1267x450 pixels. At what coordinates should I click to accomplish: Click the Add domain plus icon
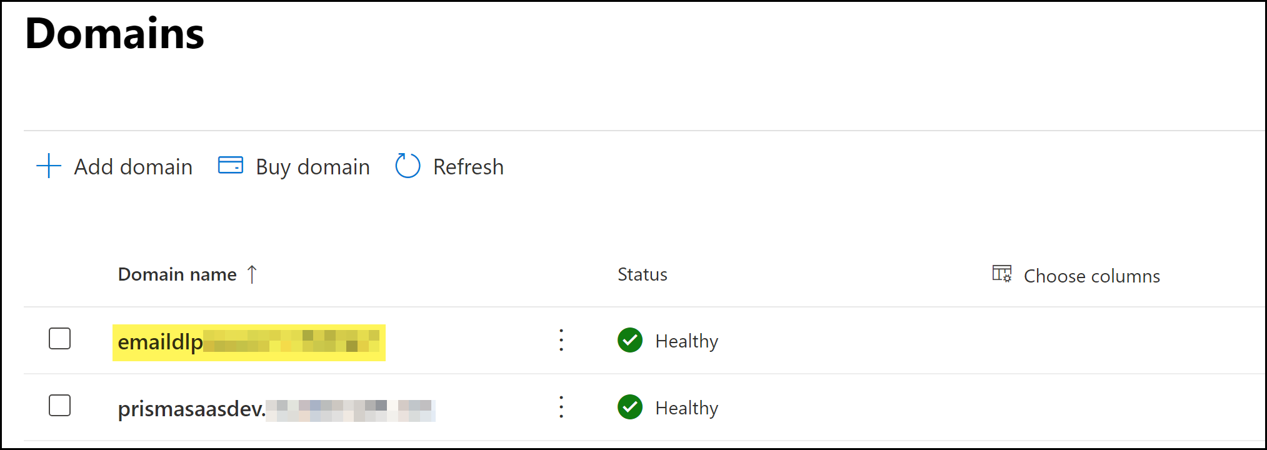pyautogui.click(x=49, y=166)
